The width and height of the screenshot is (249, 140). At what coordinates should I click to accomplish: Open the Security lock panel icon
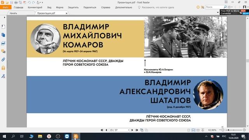click(3, 68)
